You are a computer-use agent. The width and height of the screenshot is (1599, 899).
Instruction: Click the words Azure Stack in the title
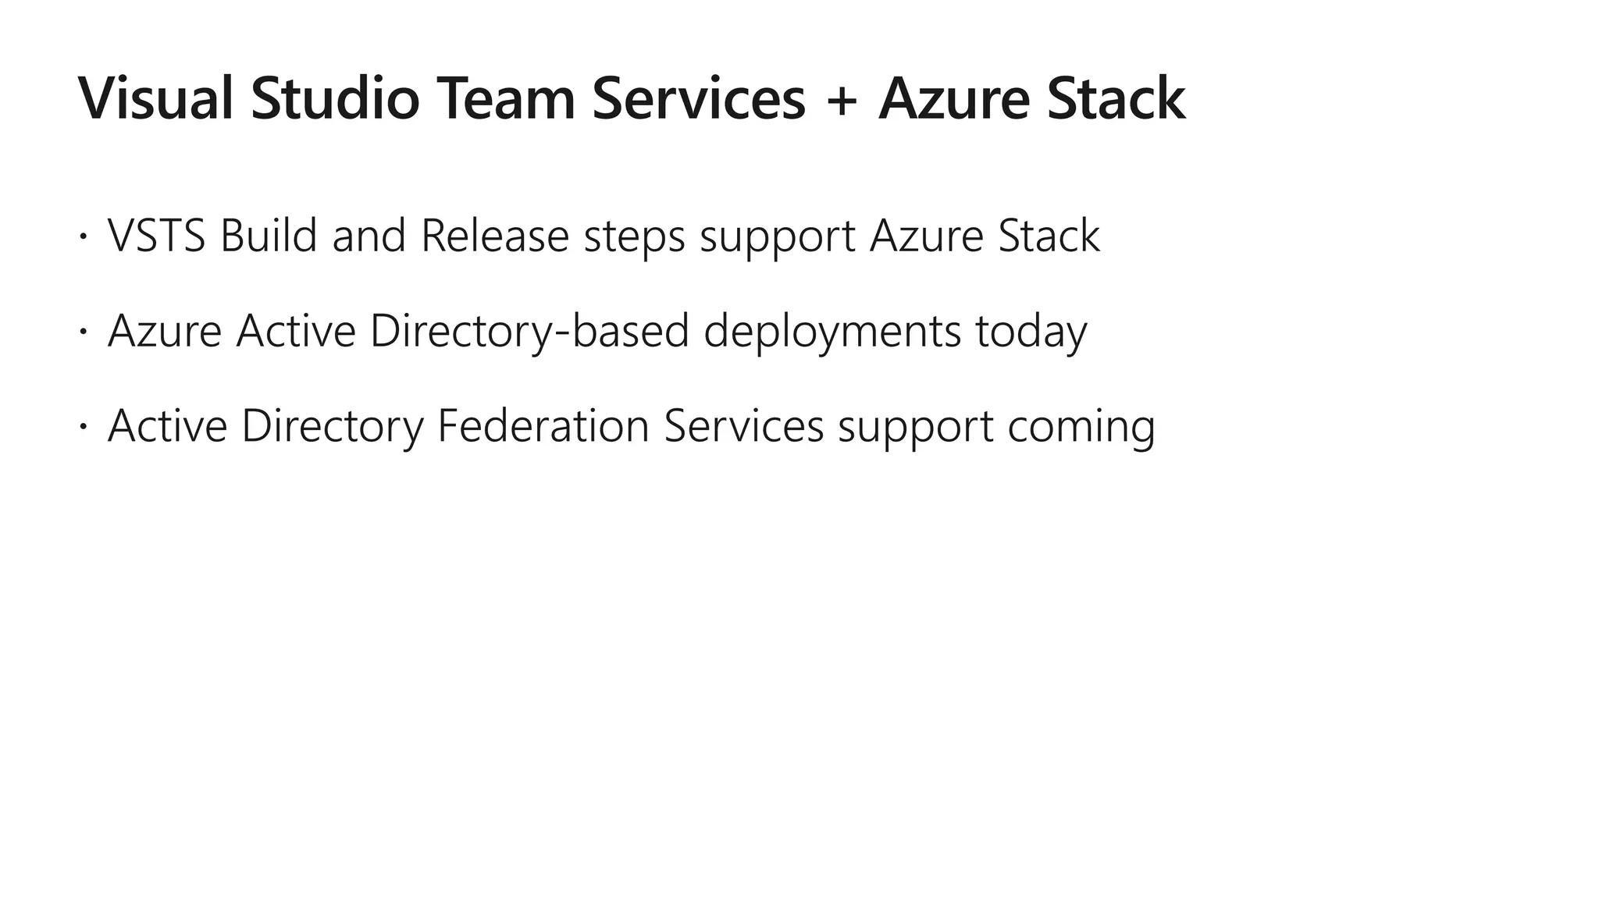[x=1031, y=98]
